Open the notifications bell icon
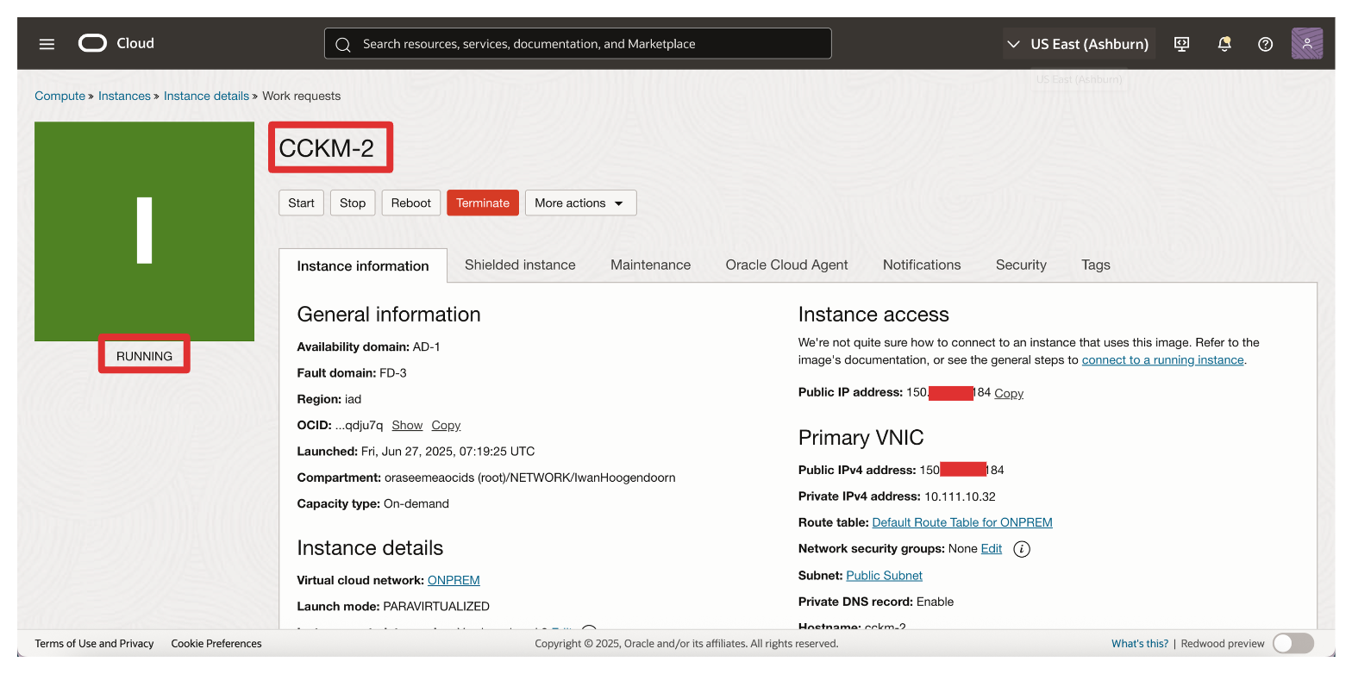 click(x=1224, y=44)
